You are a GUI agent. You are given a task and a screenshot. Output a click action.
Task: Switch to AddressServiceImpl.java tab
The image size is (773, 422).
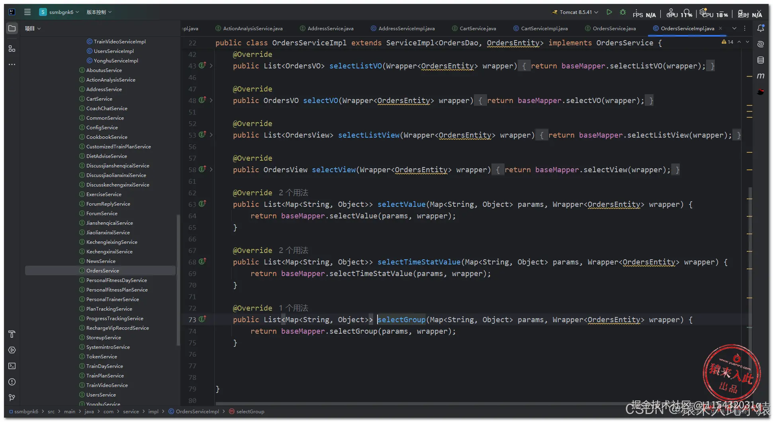coord(403,28)
